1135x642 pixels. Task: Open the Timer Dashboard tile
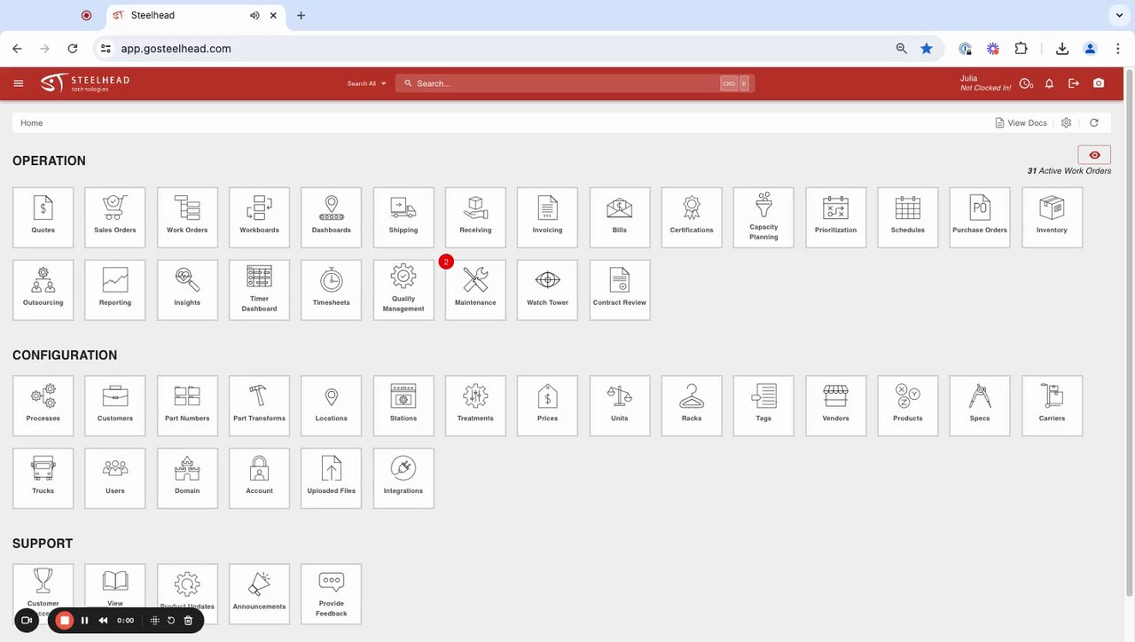(x=259, y=290)
